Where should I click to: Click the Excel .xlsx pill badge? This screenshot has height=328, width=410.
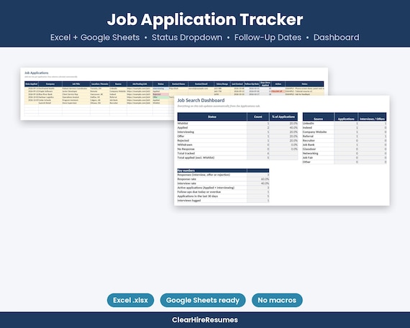(130, 300)
